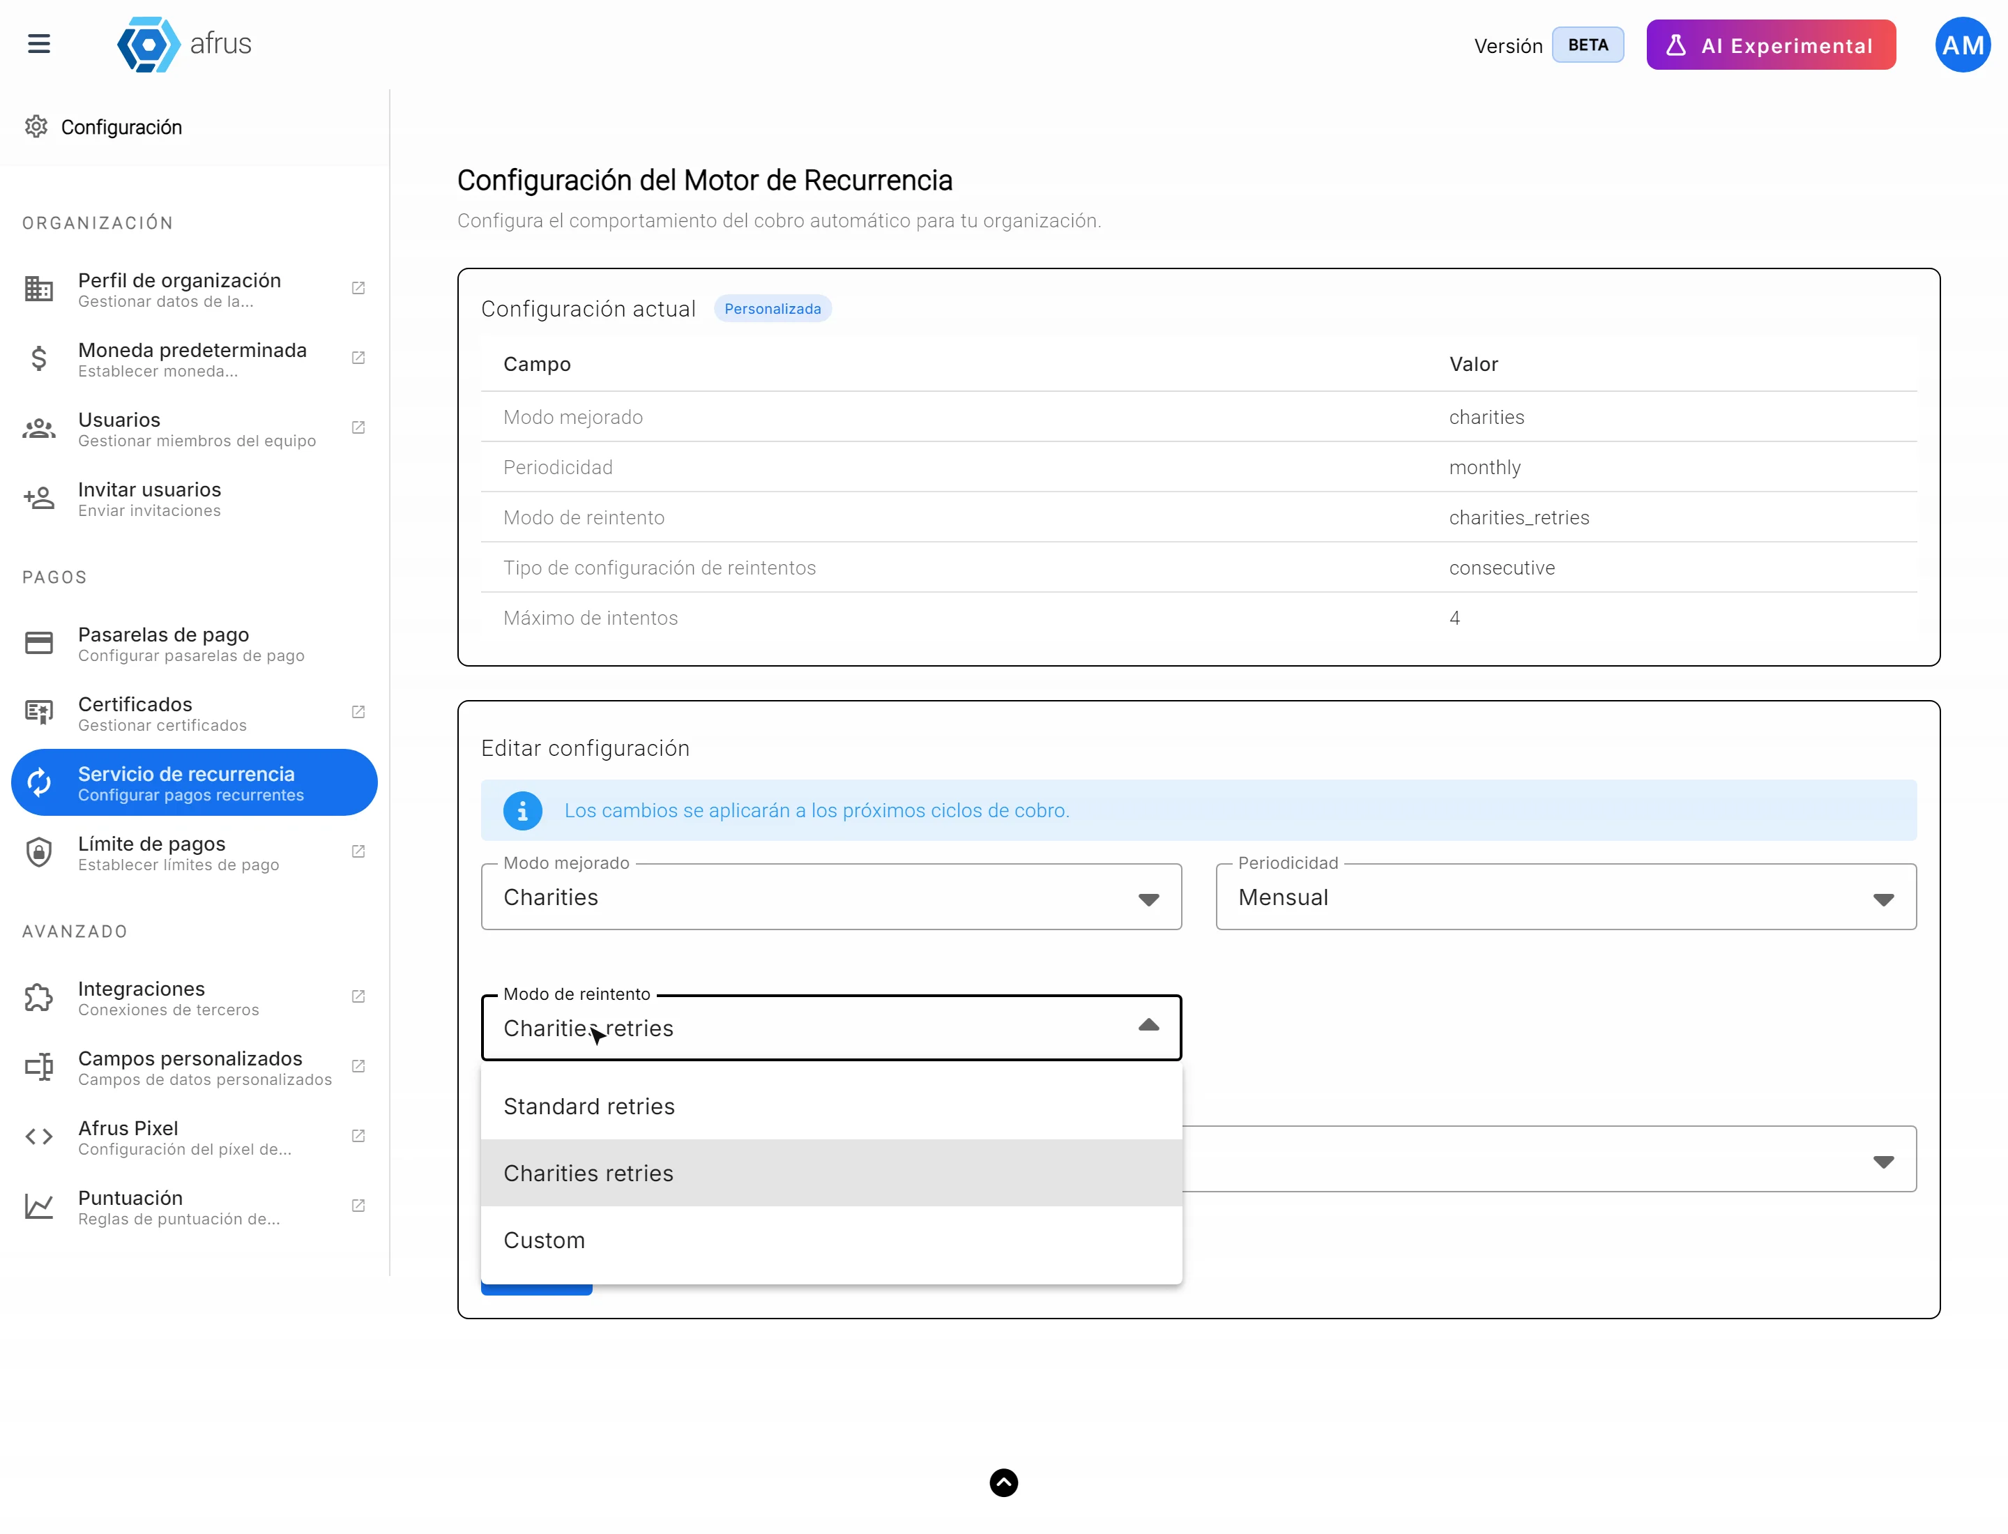Open the Periodicidad dropdown
The width and height of the screenshot is (2008, 1534).
(1566, 897)
